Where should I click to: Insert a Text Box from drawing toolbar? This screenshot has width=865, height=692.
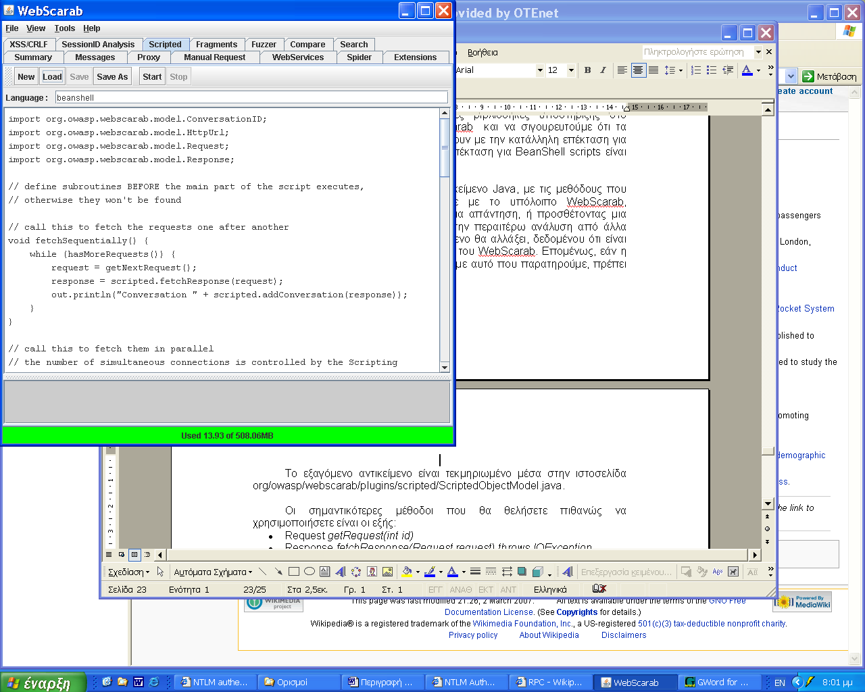(324, 572)
